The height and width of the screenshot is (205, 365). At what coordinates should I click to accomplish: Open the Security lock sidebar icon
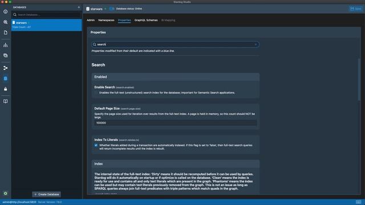pos(5,89)
